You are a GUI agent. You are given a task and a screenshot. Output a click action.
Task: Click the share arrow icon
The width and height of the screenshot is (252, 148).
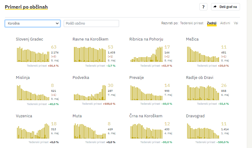[x=215, y=7]
